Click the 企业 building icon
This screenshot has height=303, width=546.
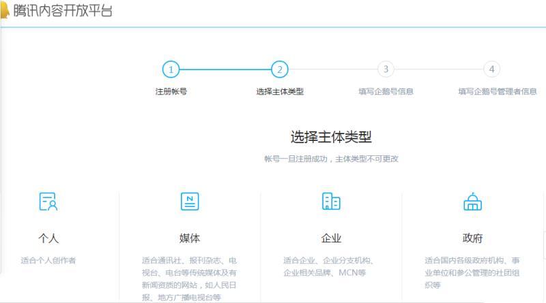331,201
